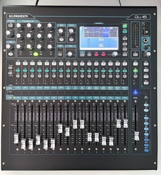Select channel CH14 with its Sel key

[x=110, y=71]
